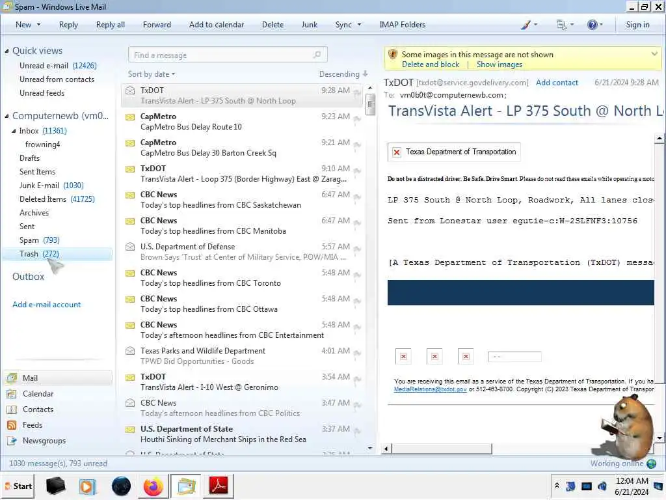Open the Deleted Items folder
This screenshot has width=666, height=500.
[57, 199]
